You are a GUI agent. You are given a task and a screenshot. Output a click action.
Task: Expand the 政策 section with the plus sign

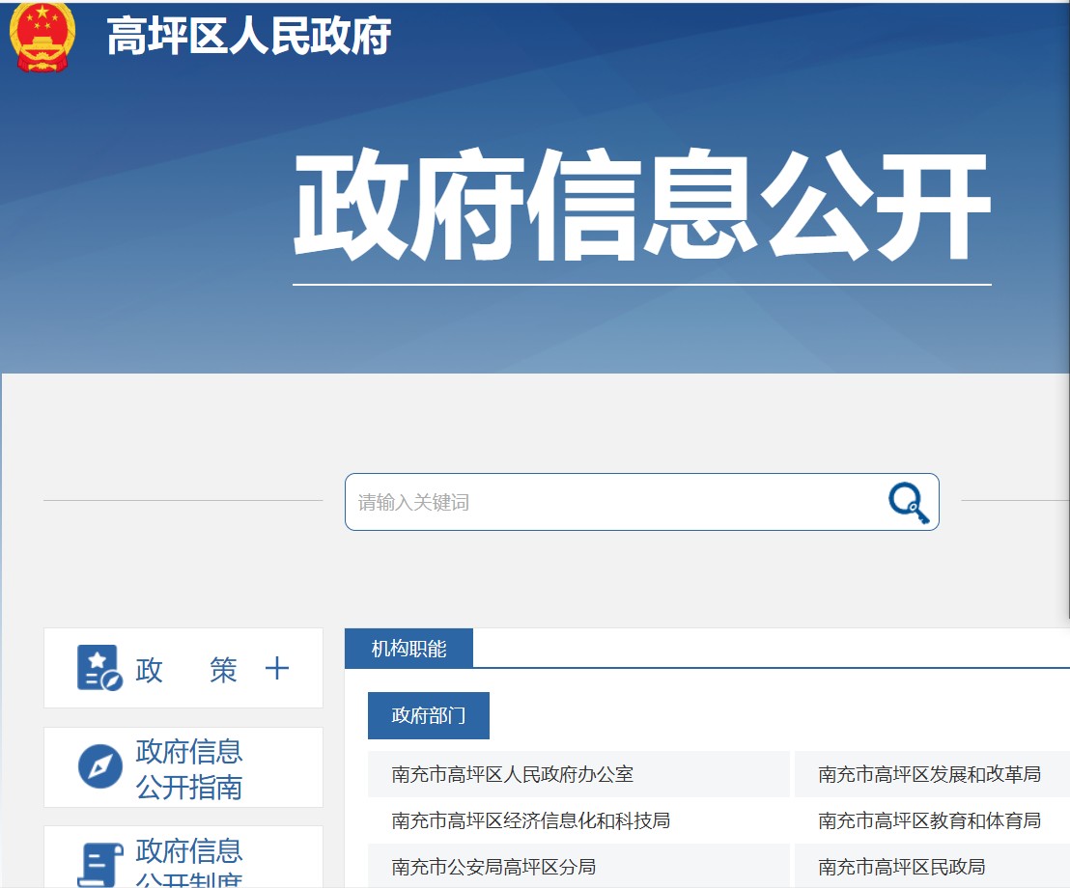click(x=277, y=668)
